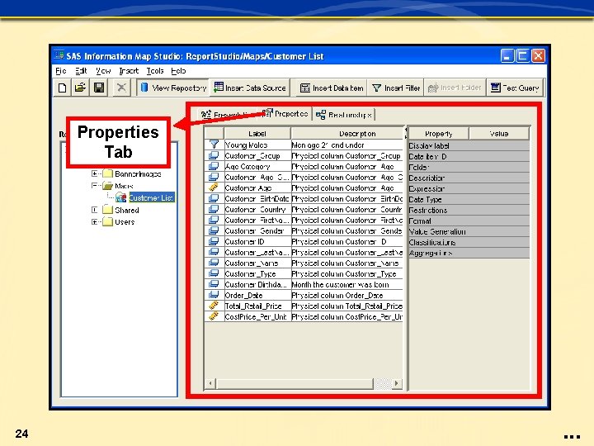Open the Tools menu
594x446 pixels.
pos(155,71)
